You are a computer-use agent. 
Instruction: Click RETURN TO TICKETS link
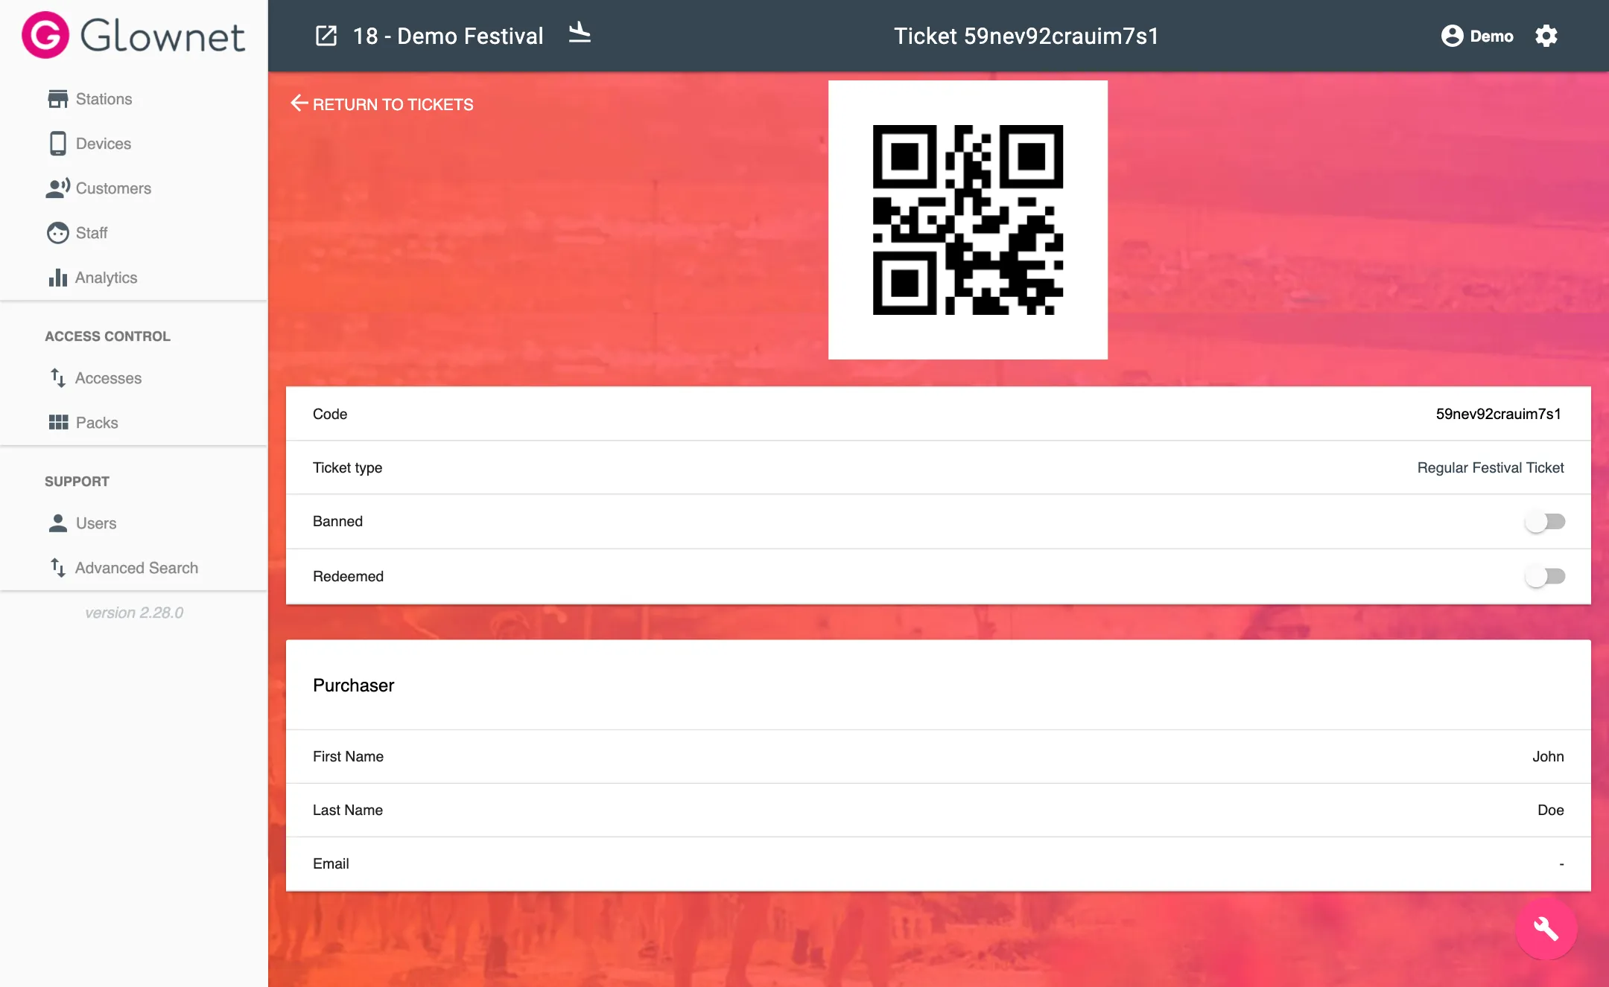[x=393, y=104]
